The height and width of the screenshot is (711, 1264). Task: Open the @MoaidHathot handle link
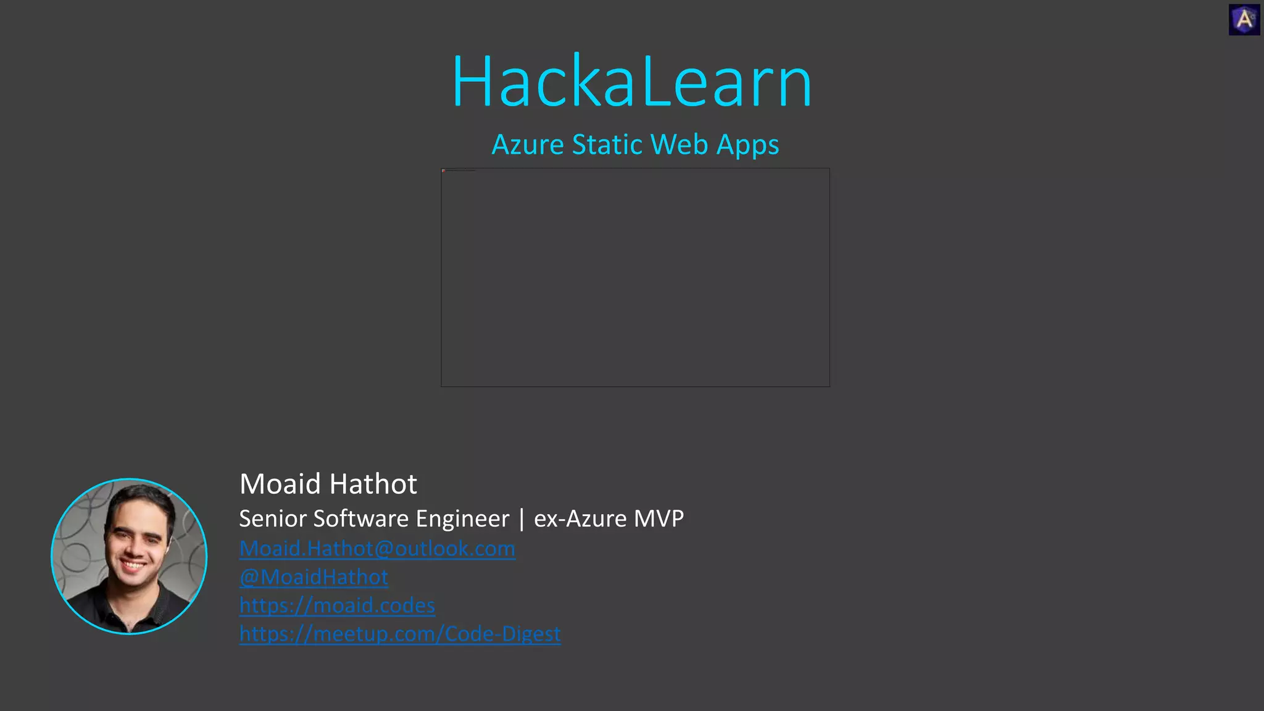314,576
